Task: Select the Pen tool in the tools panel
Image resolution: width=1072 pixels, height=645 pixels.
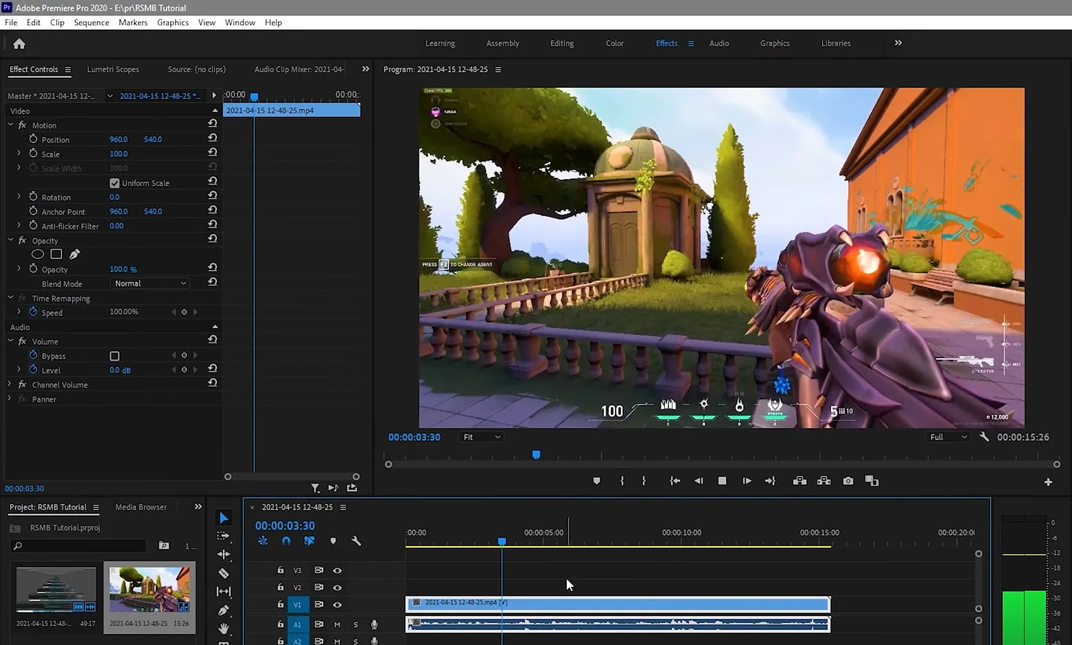Action: pos(224,610)
